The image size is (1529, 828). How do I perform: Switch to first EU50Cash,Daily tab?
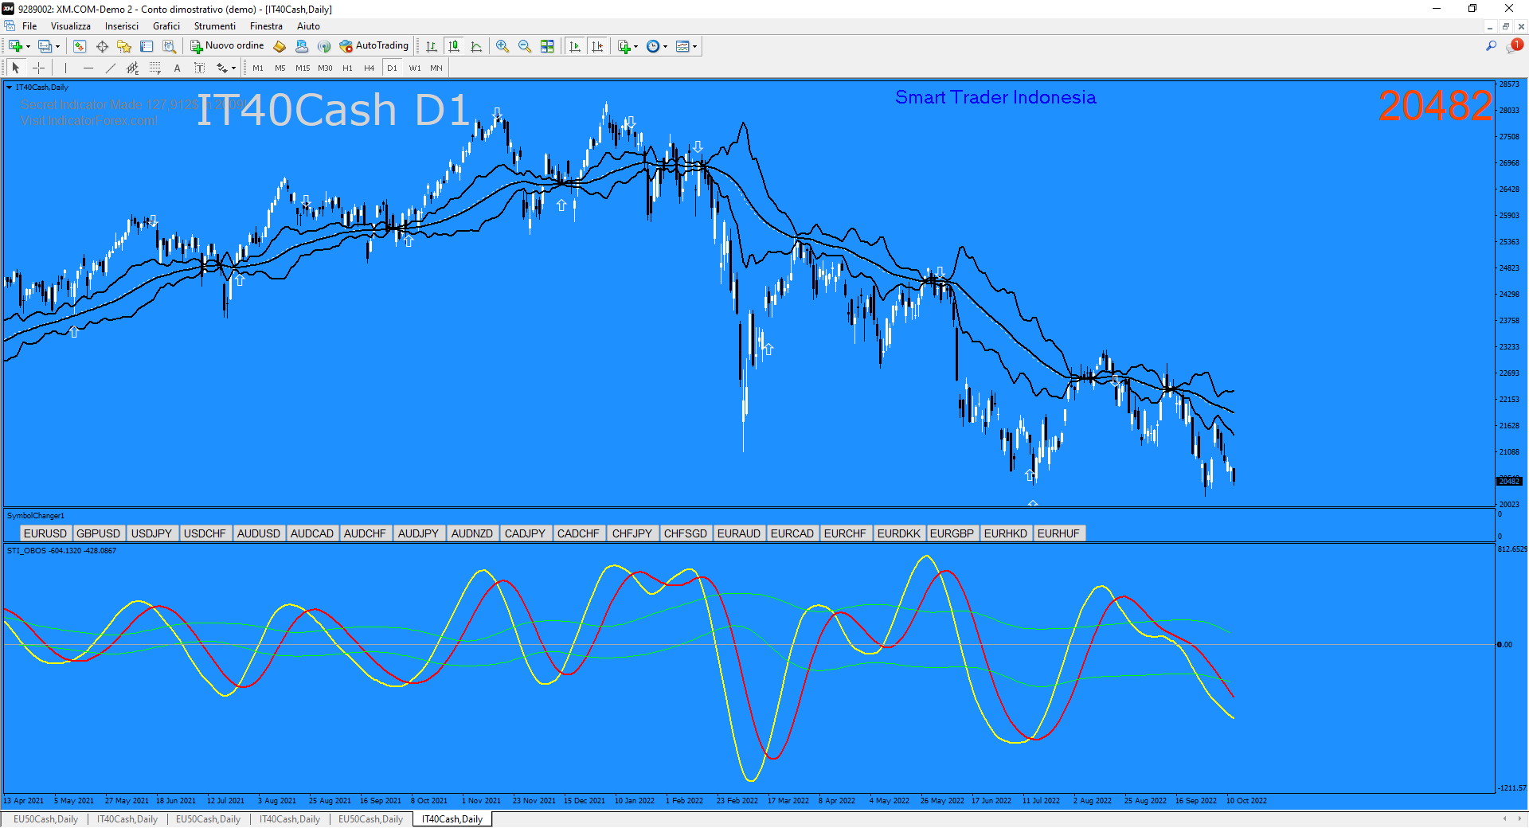[45, 819]
